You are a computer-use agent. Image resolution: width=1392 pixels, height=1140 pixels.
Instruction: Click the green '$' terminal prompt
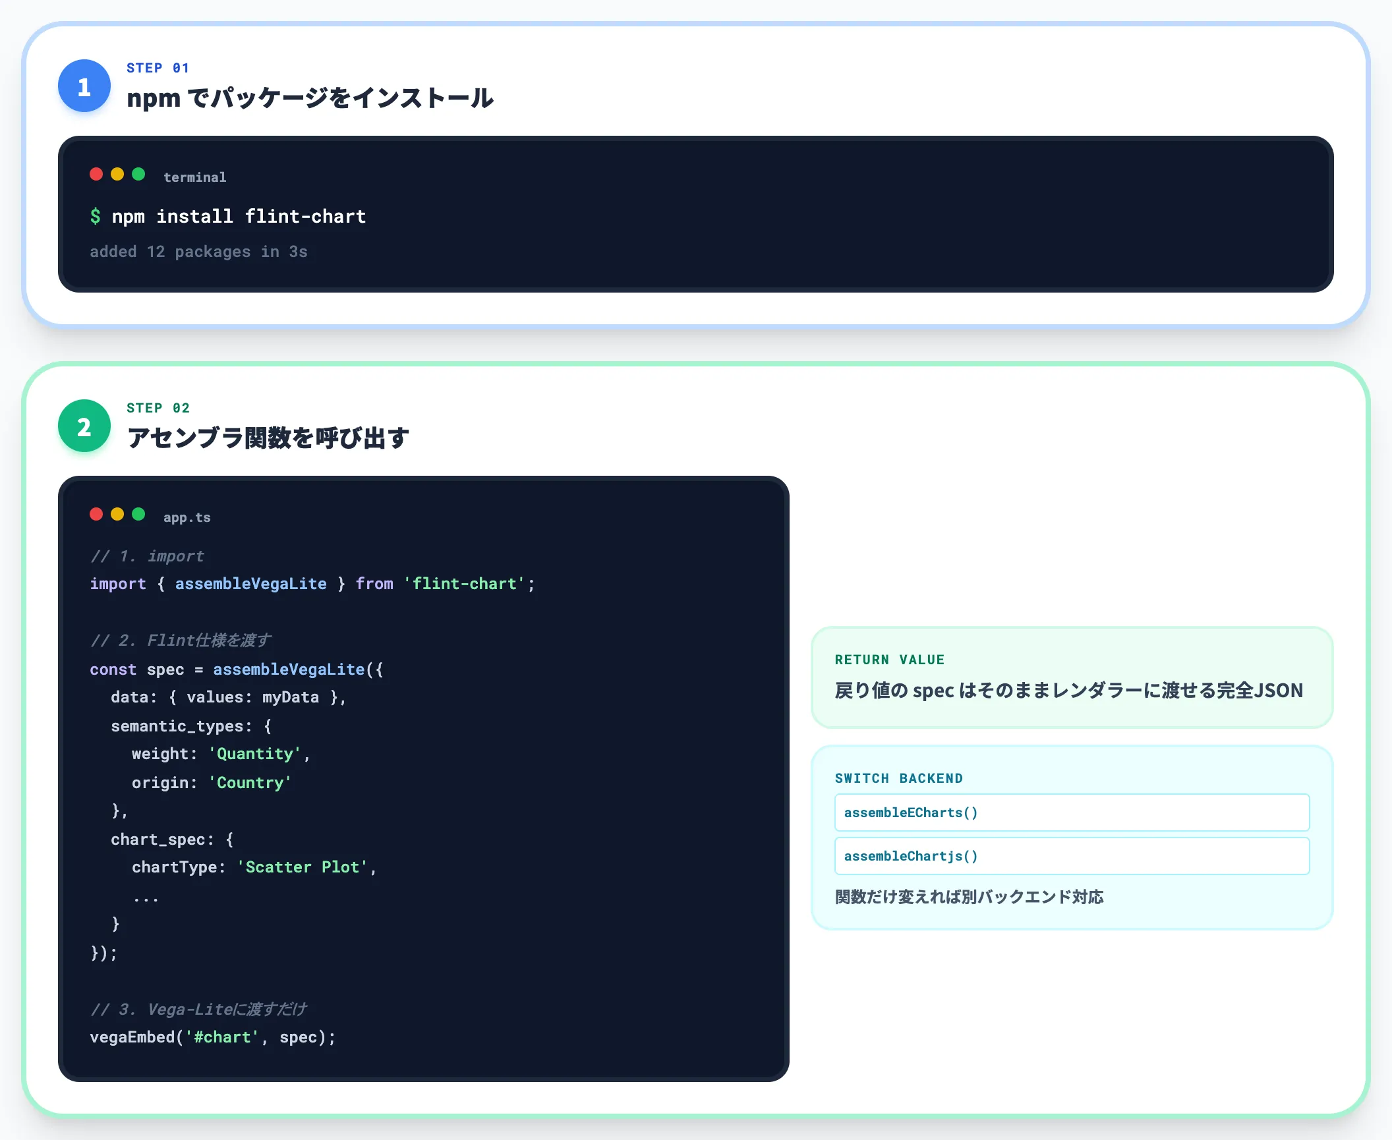tap(96, 216)
